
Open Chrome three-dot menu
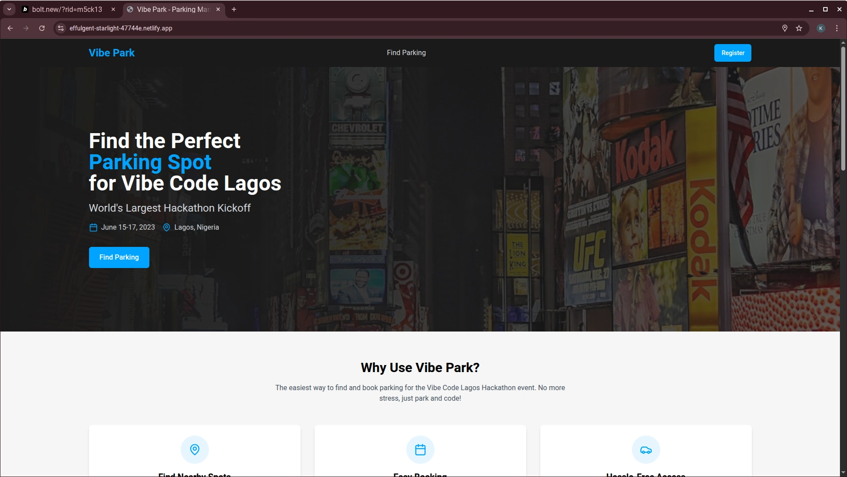point(837,28)
